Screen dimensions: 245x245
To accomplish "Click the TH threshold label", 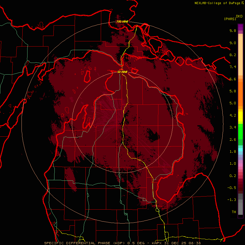I will pos(234,212).
